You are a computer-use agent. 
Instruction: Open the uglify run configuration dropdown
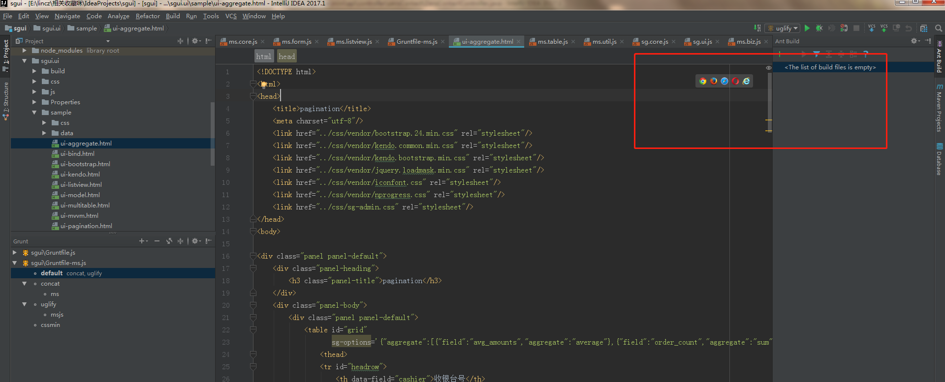click(x=784, y=28)
